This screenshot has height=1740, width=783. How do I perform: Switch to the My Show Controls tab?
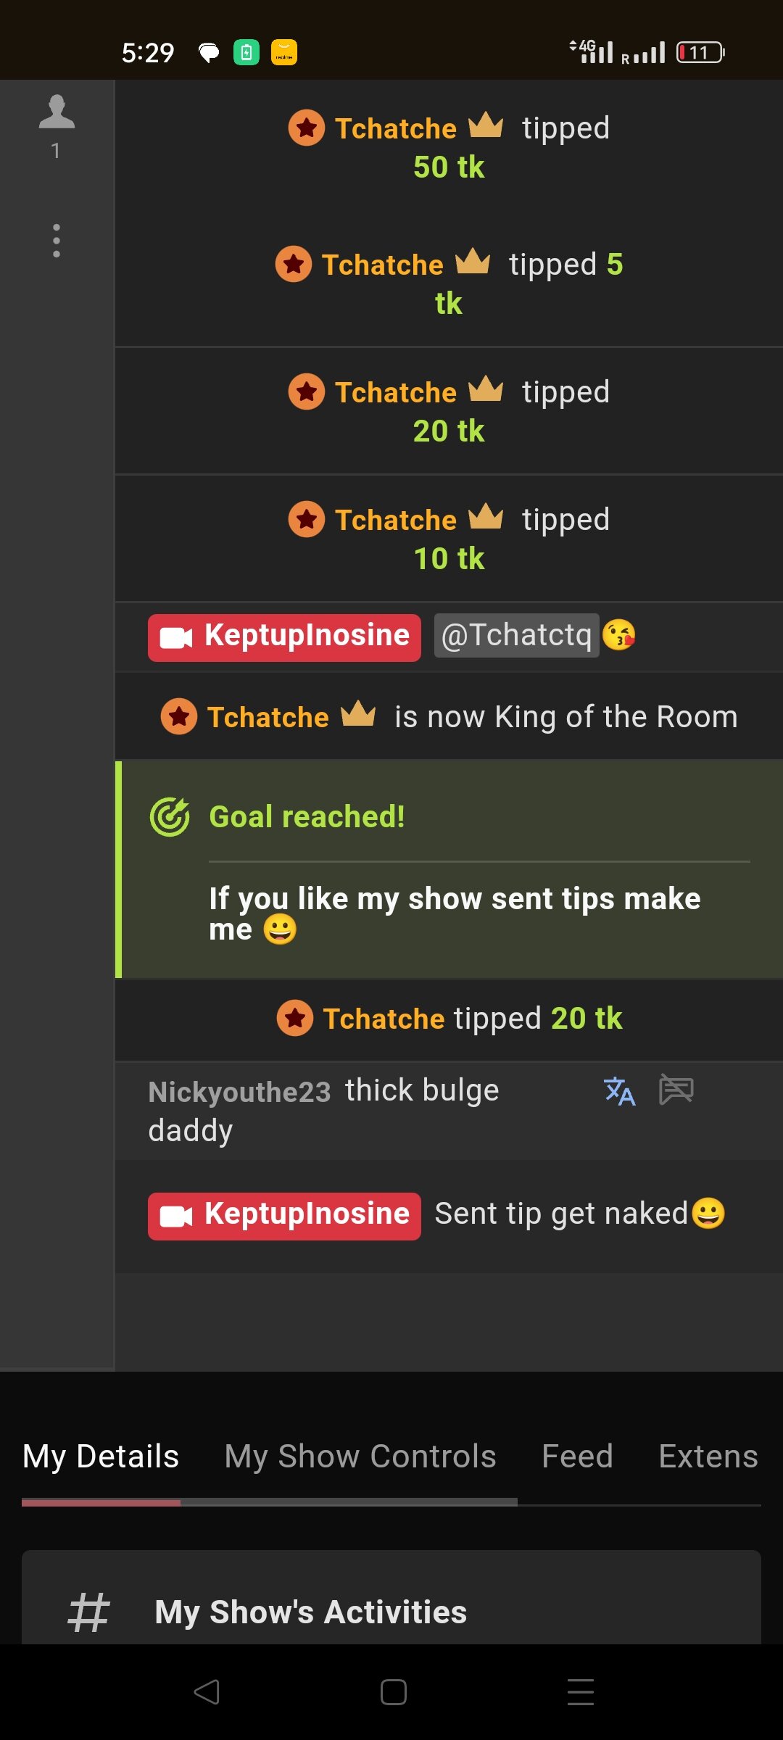[x=360, y=1457]
